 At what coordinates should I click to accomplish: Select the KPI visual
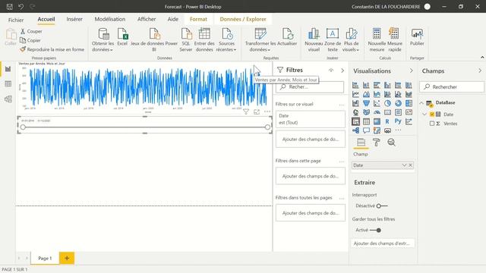(x=409, y=112)
